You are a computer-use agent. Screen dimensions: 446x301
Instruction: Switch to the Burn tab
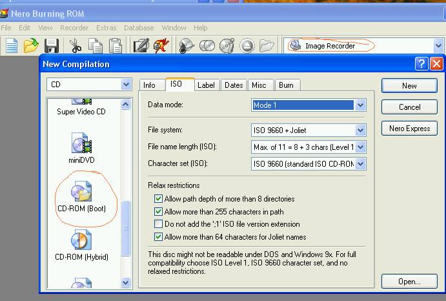click(286, 85)
